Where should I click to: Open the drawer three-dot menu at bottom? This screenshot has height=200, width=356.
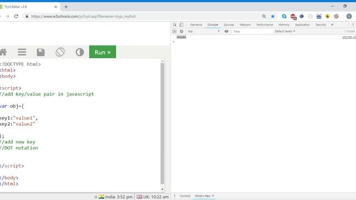click(x=175, y=196)
